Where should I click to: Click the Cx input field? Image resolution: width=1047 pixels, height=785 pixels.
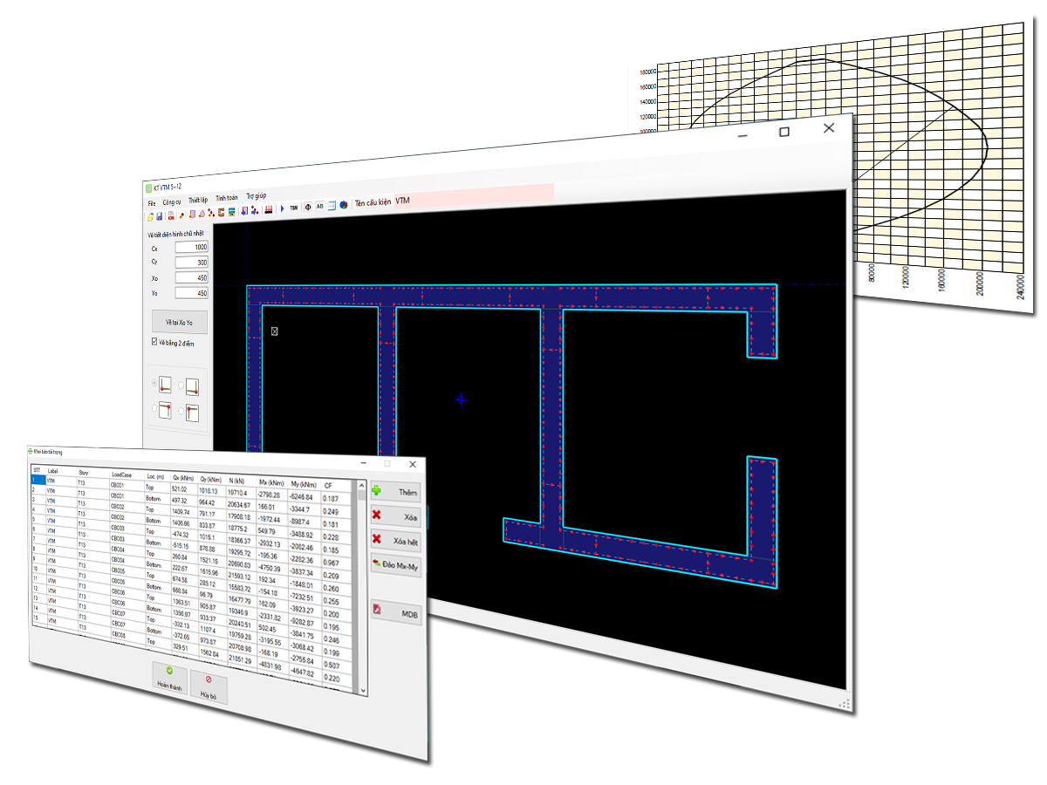(191, 247)
